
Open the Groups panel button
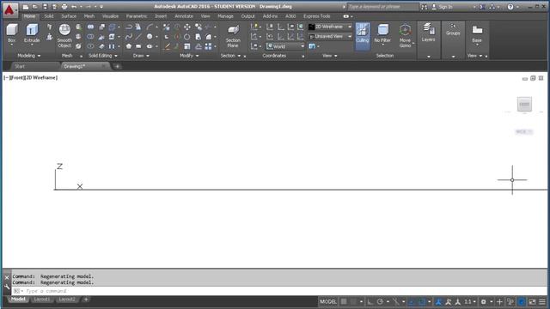pos(453,30)
